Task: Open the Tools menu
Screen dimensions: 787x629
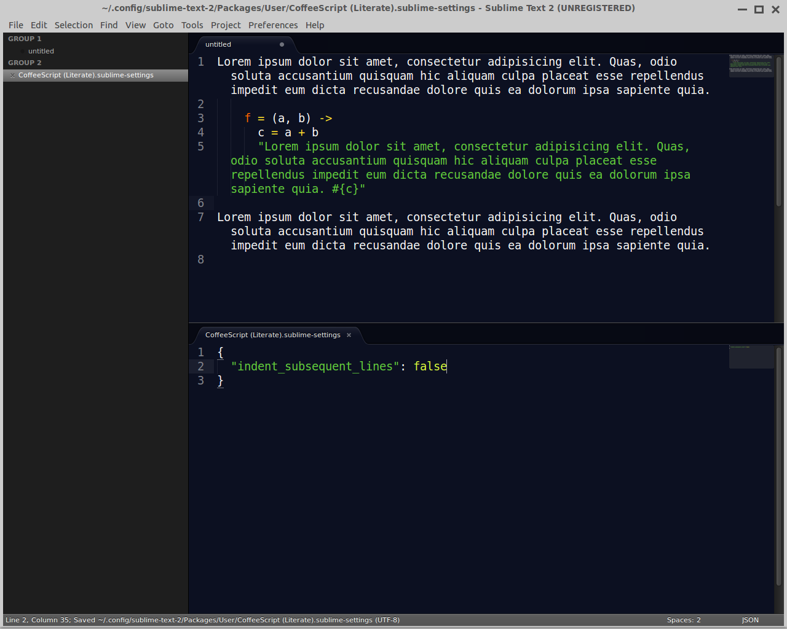Action: [192, 25]
